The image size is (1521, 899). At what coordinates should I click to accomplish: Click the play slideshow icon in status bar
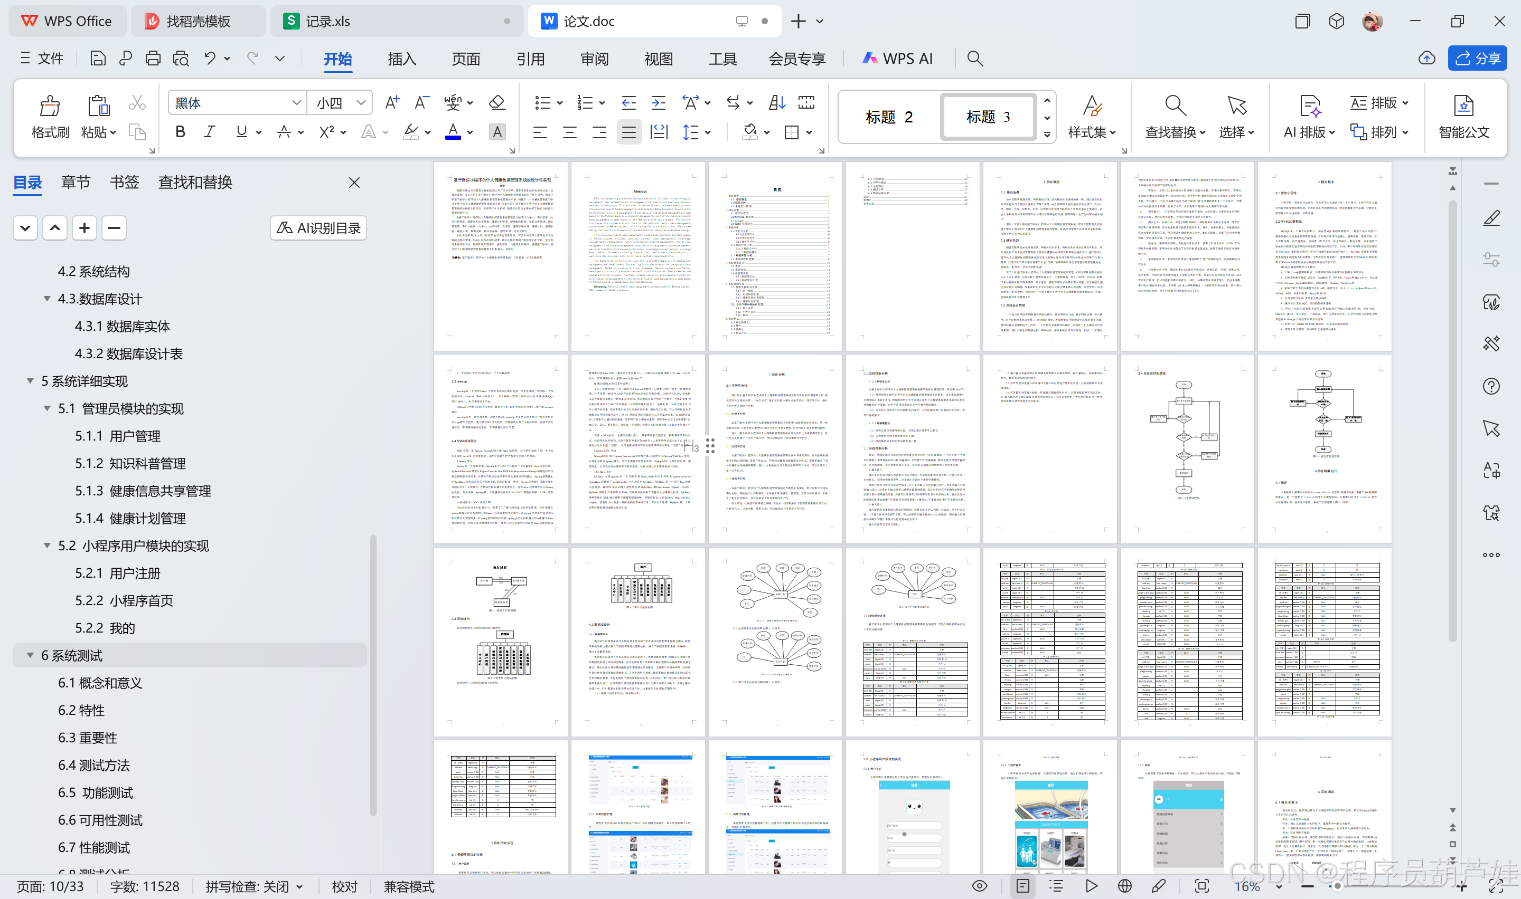click(x=1091, y=886)
